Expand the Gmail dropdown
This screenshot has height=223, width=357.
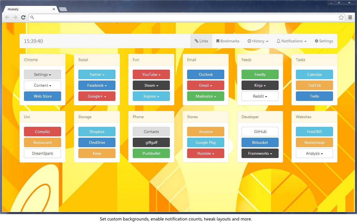pos(206,85)
